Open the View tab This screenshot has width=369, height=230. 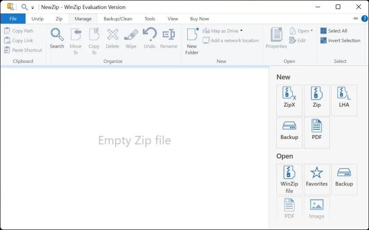(173, 18)
